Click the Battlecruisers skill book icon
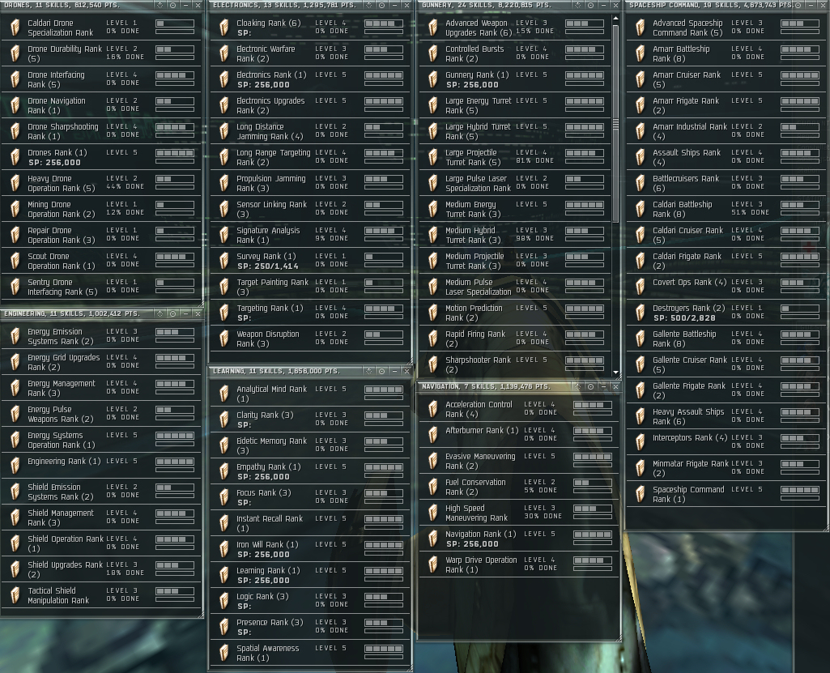830x673 pixels. pos(641,183)
